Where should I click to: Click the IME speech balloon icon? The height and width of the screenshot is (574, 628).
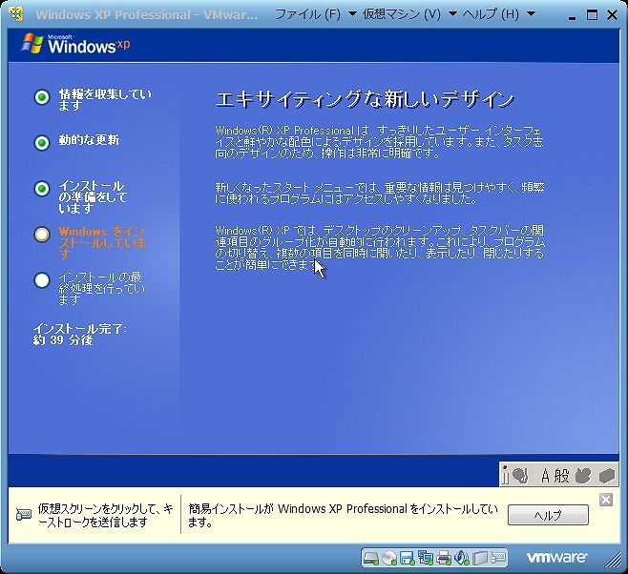click(x=520, y=476)
